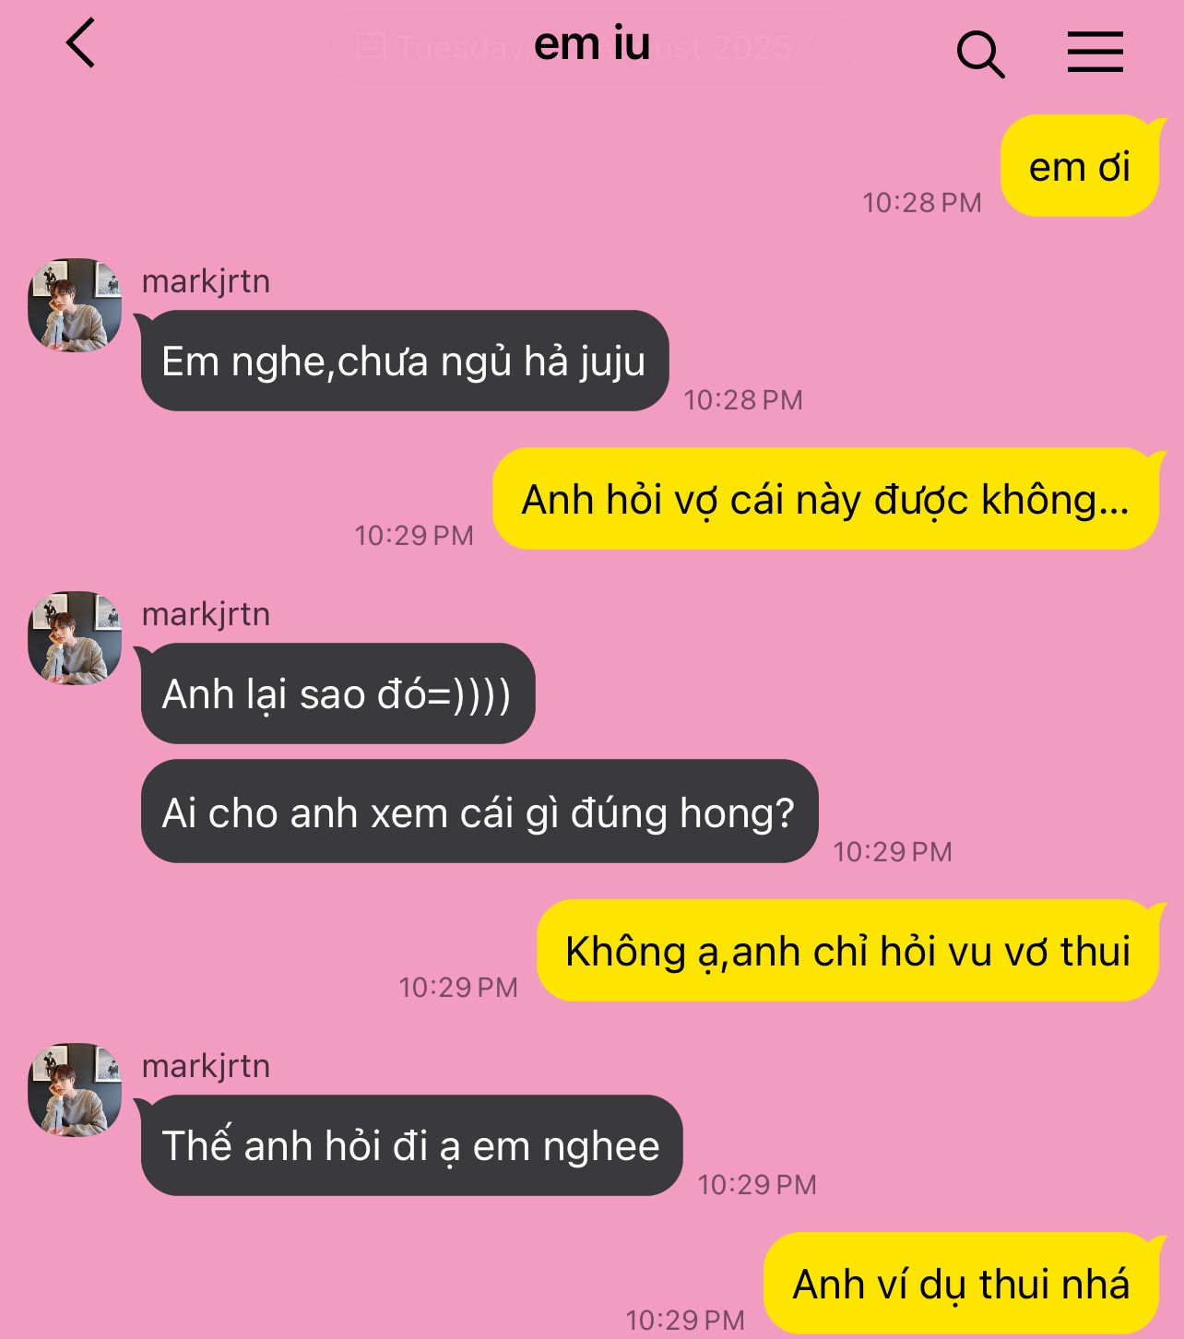This screenshot has height=1339, width=1184.
Task: Select "Thế anh hỏi đi ạ em nghee" bubble
Action: tap(410, 1145)
